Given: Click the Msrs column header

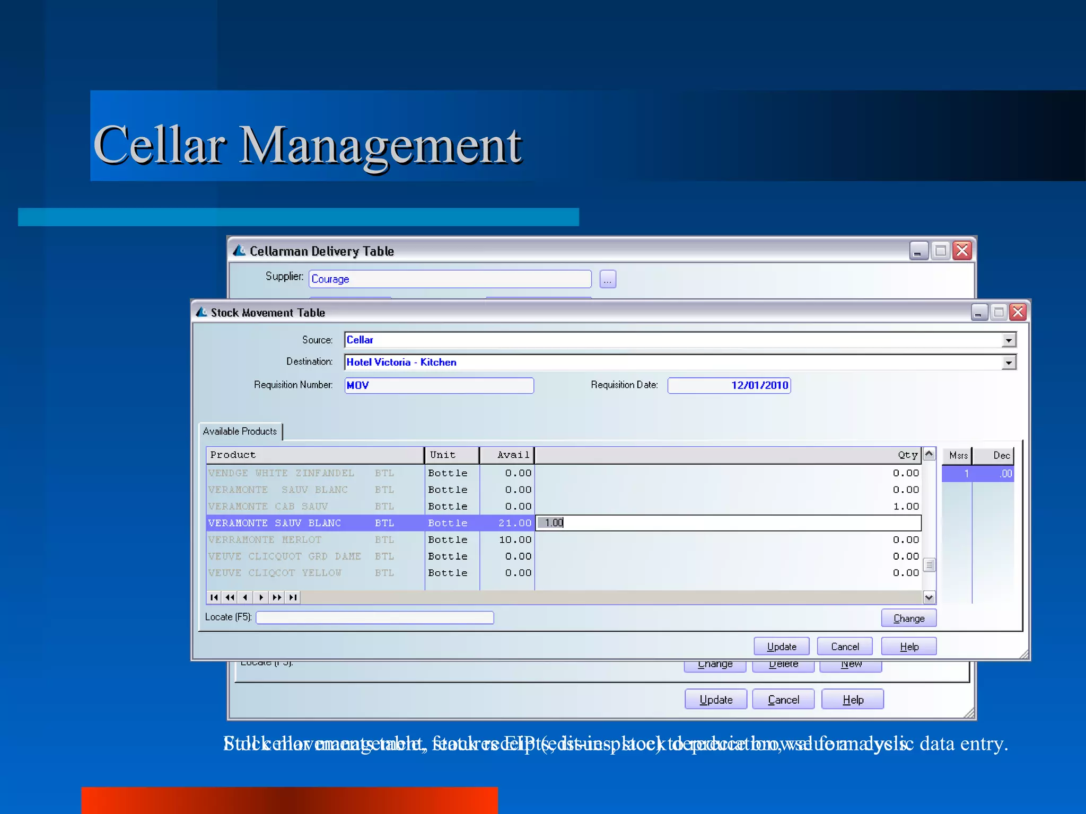Looking at the screenshot, I should coord(958,455).
